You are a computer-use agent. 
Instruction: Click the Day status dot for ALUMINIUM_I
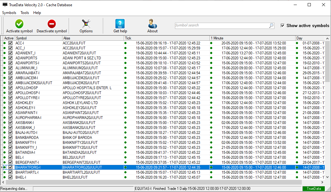[297, 68]
